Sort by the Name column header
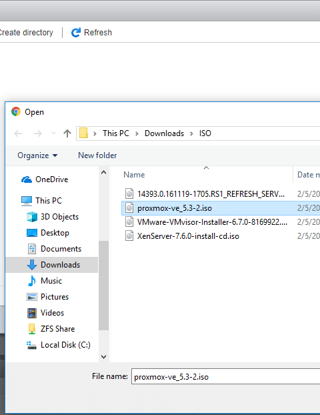 tap(134, 175)
